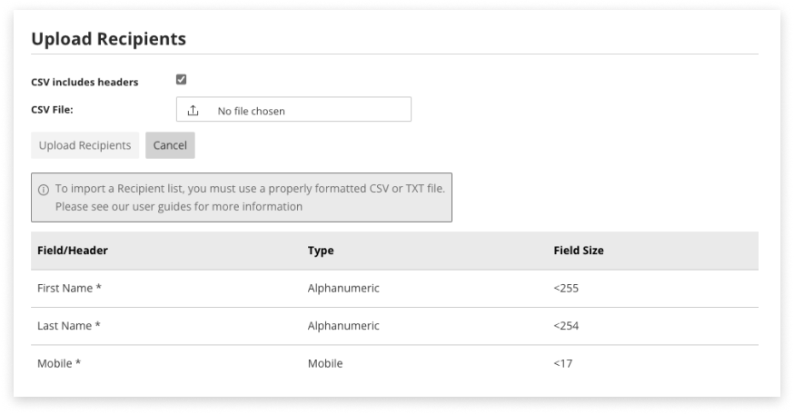Click the upload arrow icon

click(x=193, y=111)
